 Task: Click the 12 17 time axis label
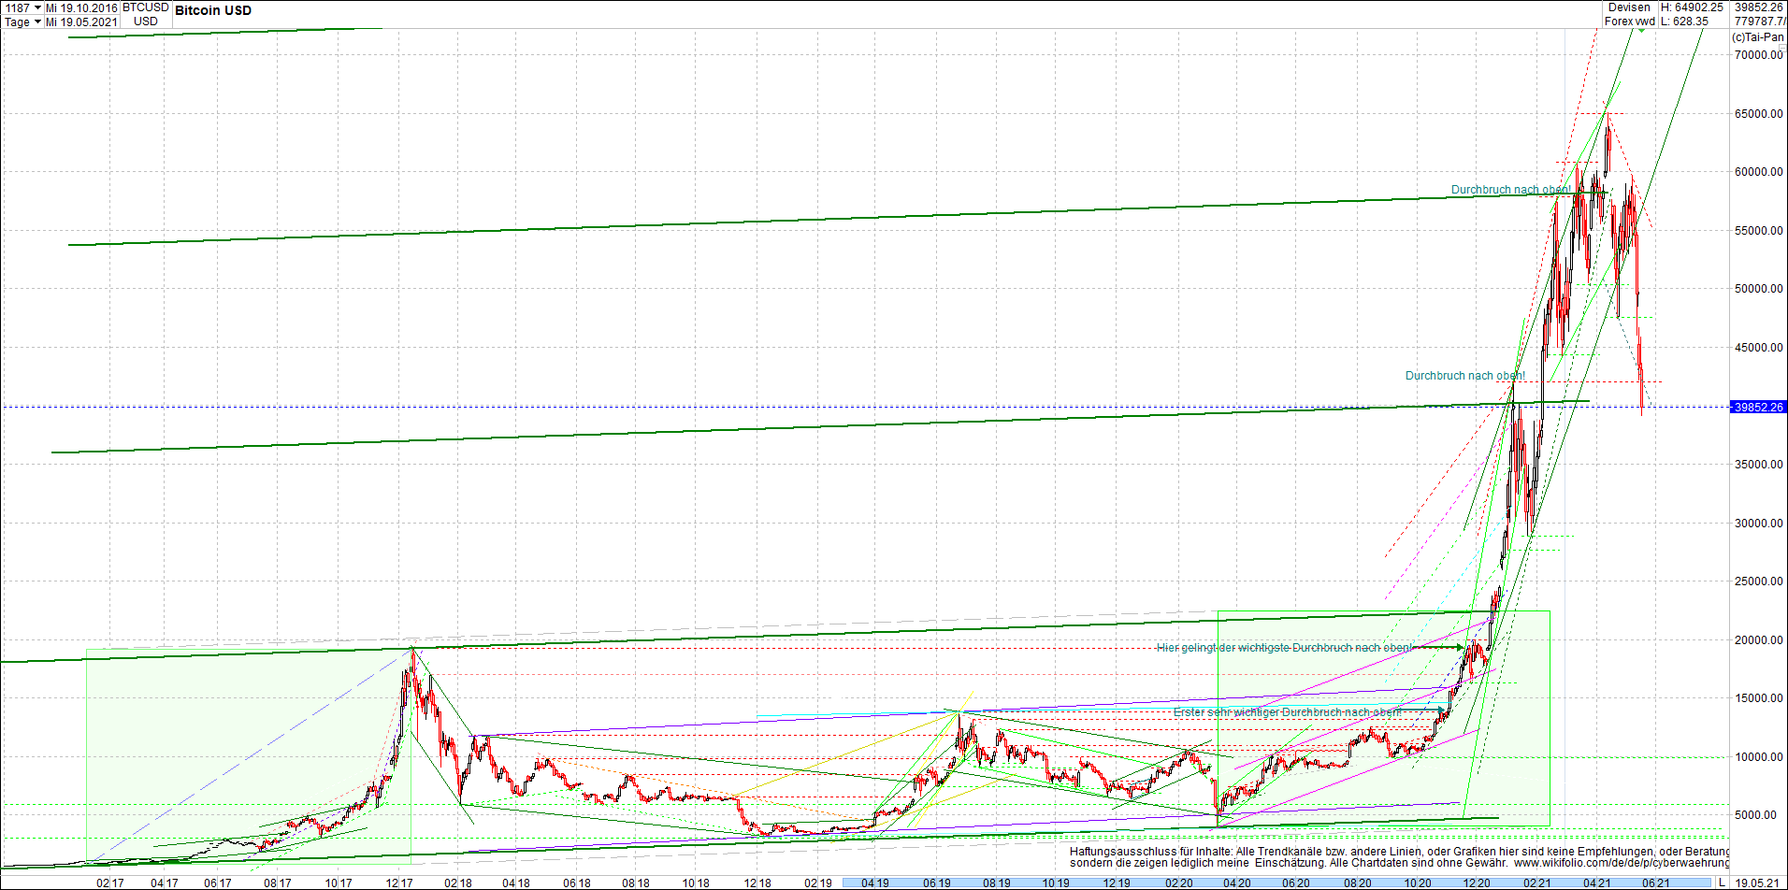(399, 883)
